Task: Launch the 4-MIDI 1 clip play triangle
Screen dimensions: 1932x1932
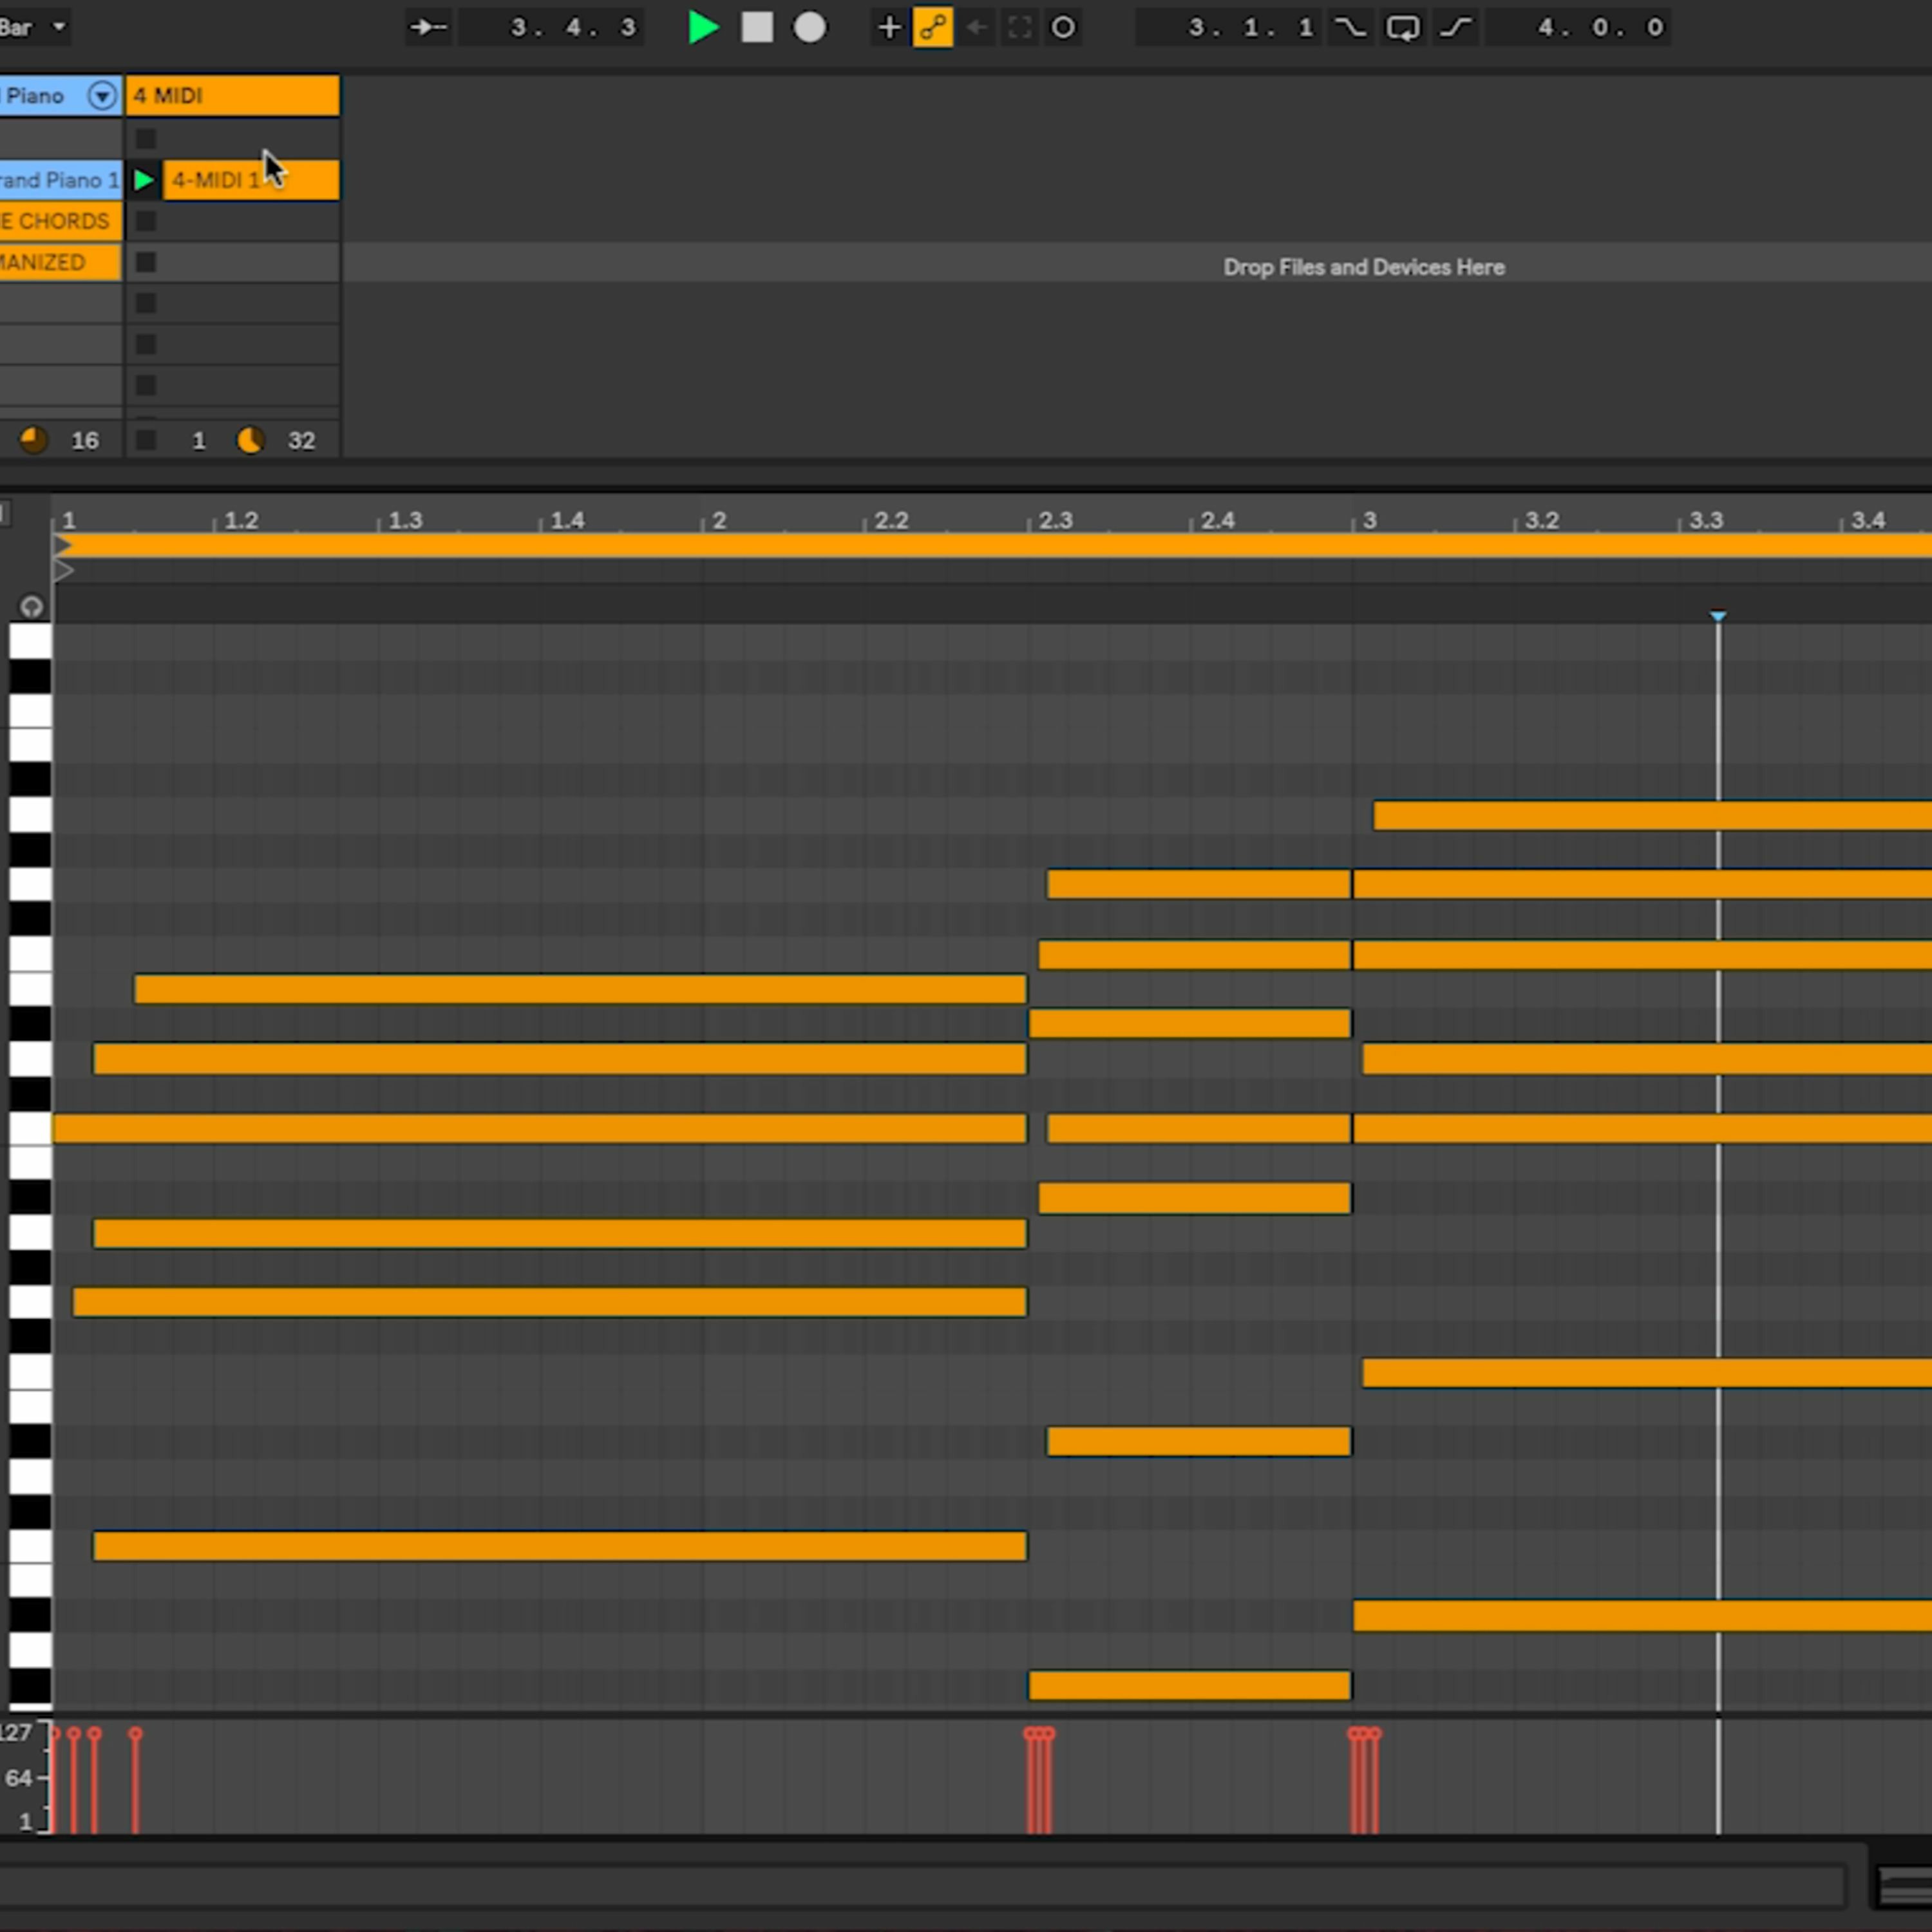Action: [144, 180]
